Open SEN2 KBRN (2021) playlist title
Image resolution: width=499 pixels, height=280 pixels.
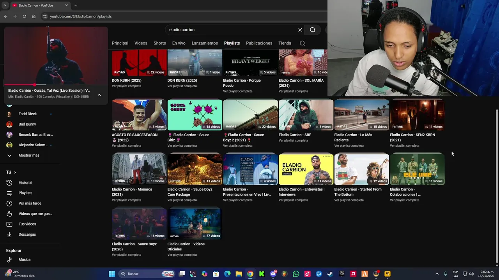click(x=412, y=137)
